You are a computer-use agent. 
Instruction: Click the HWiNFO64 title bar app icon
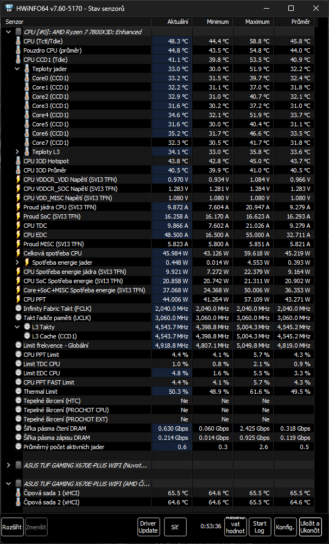[9, 8]
